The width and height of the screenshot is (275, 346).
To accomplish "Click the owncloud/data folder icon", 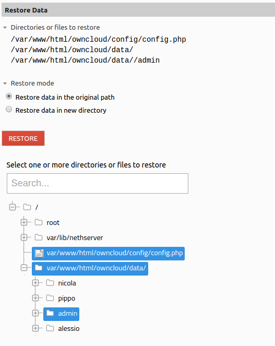I will point(39,268).
